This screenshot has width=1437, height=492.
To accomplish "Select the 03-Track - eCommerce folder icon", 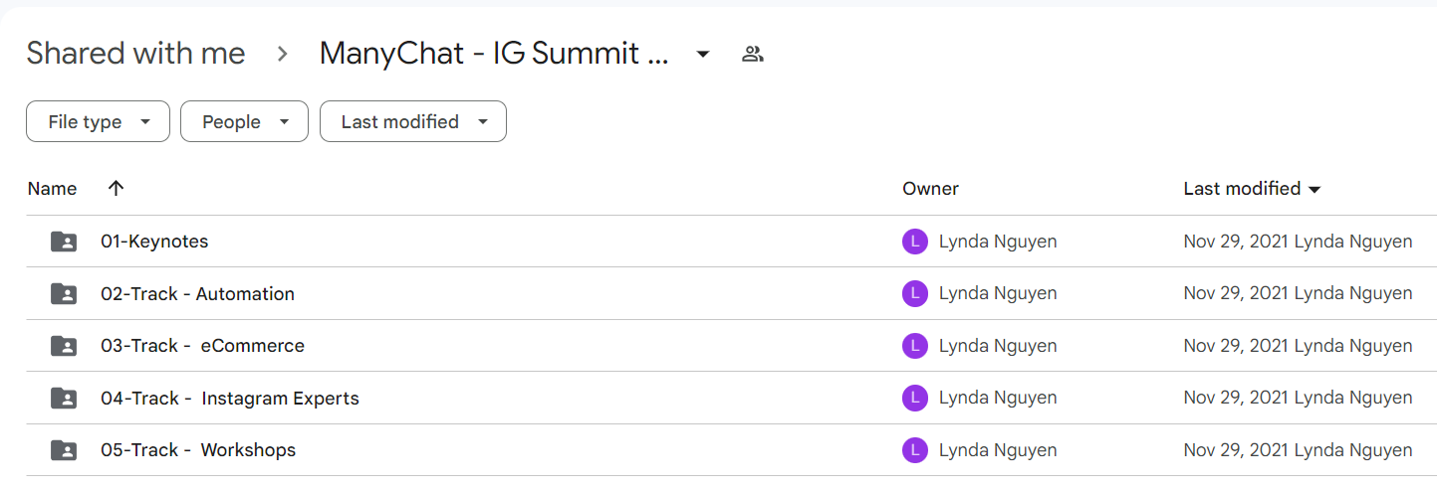I will coord(64,346).
